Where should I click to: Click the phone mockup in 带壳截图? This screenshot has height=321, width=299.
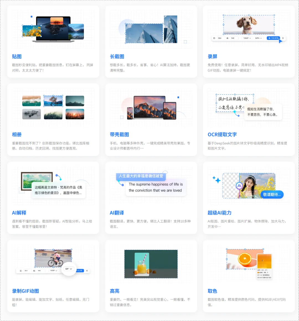(x=130, y=113)
